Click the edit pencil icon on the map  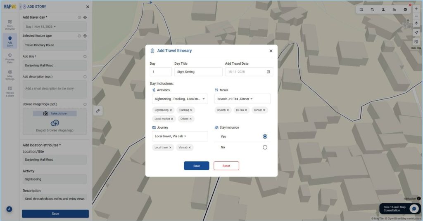click(x=98, y=110)
